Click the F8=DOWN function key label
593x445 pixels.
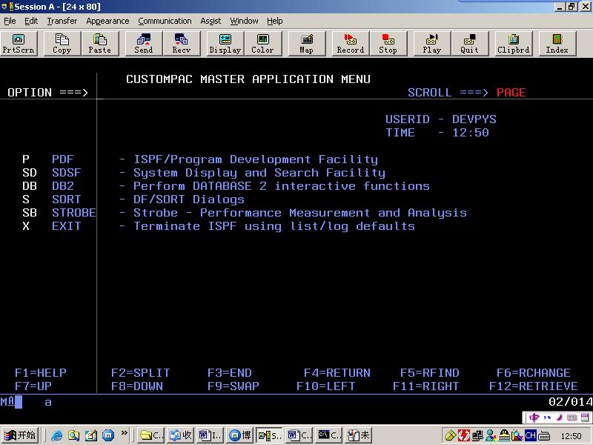(x=137, y=386)
